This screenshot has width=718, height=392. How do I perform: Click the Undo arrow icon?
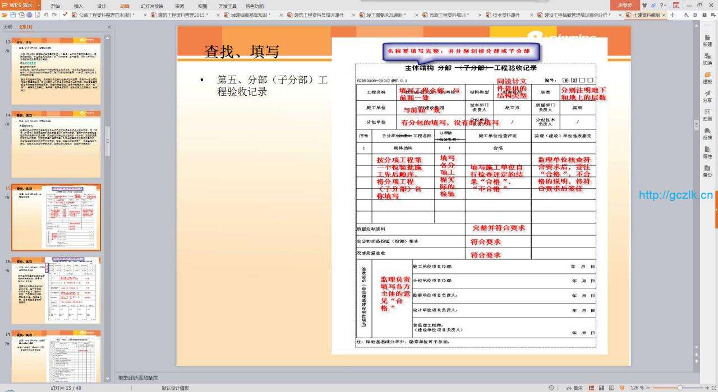[46, 15]
